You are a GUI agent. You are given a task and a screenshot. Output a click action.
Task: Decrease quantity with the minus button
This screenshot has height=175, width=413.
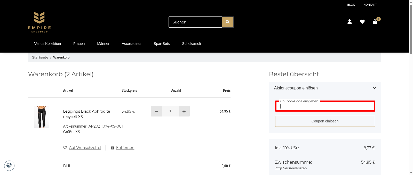coord(156,111)
